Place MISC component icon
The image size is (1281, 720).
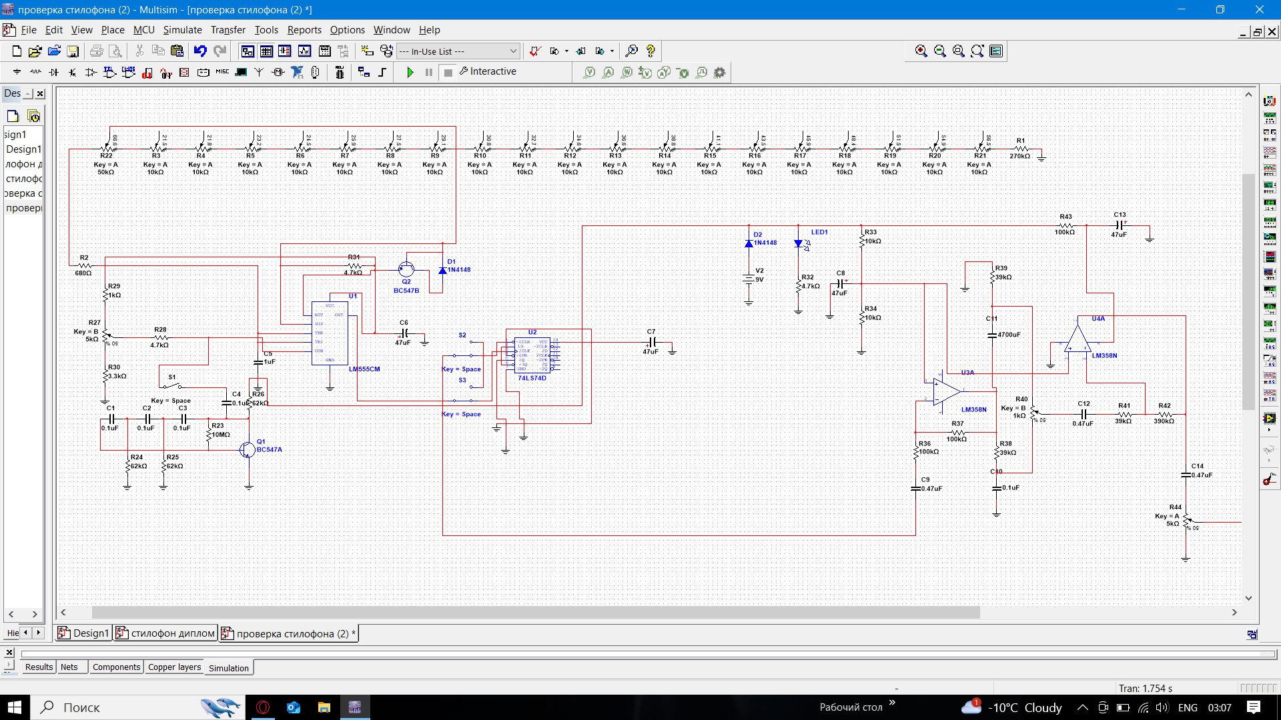click(x=222, y=72)
